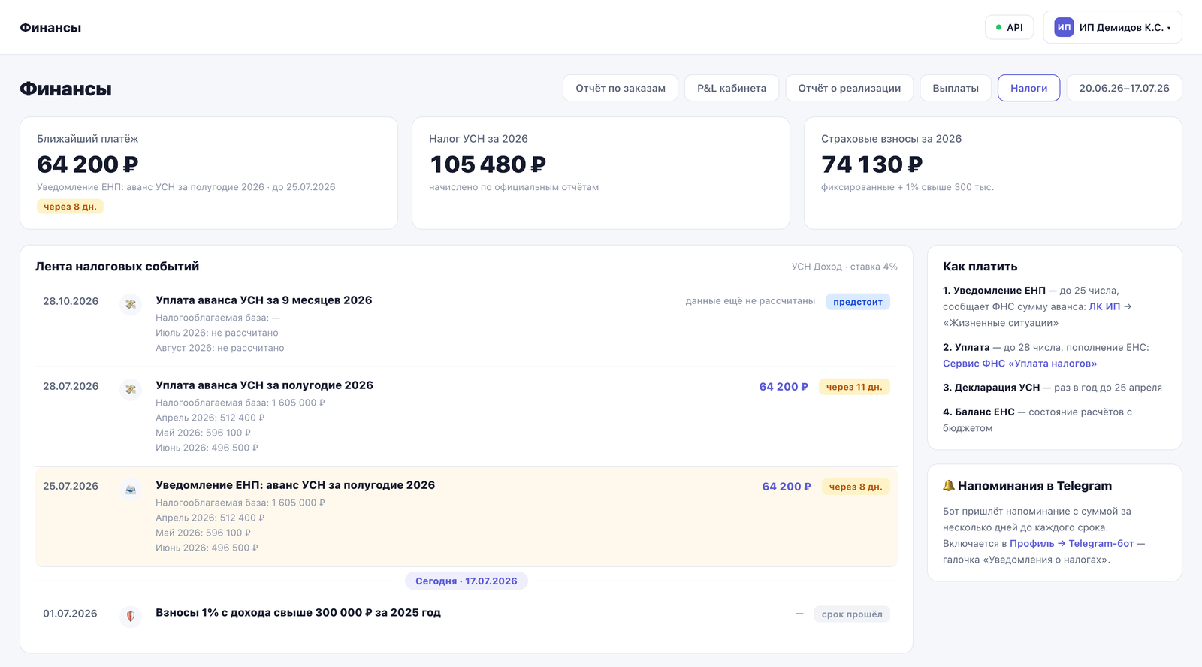Open the ИП Демидов К.С. account dropdown

(x=1112, y=27)
